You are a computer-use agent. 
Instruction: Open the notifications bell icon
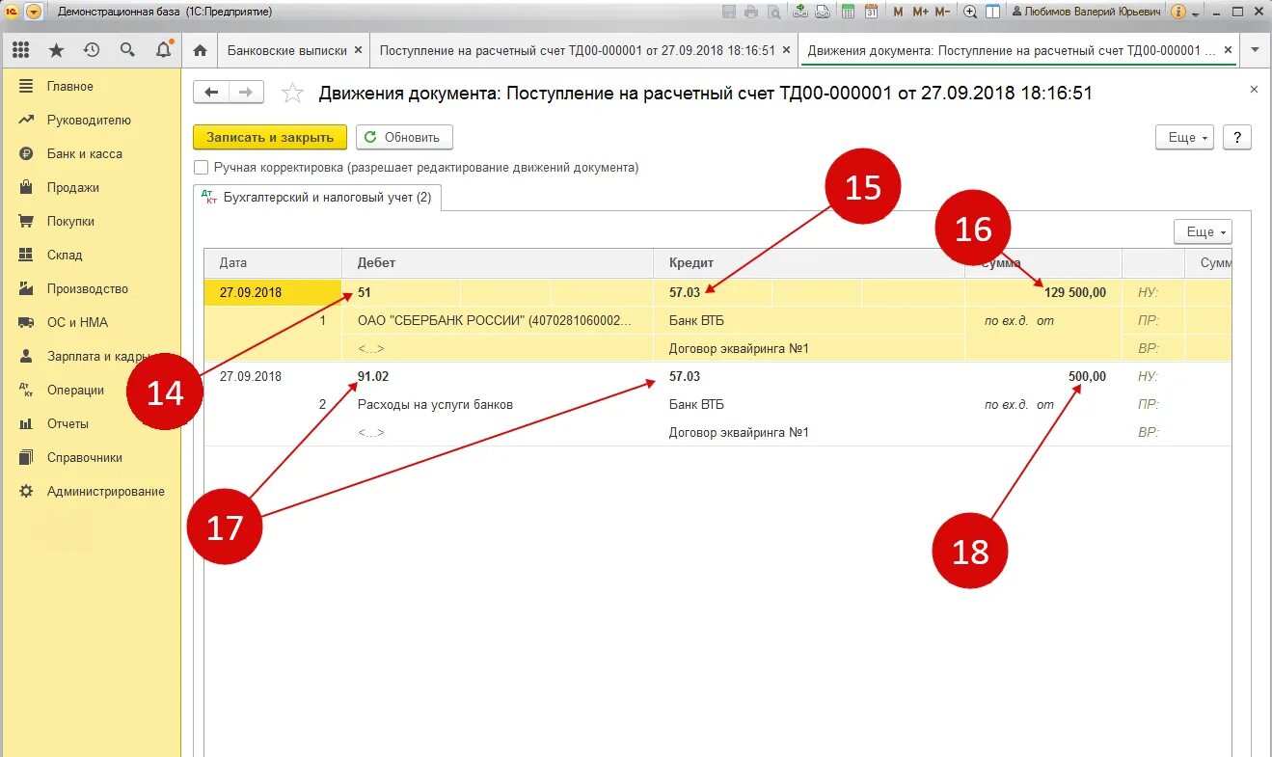(163, 49)
